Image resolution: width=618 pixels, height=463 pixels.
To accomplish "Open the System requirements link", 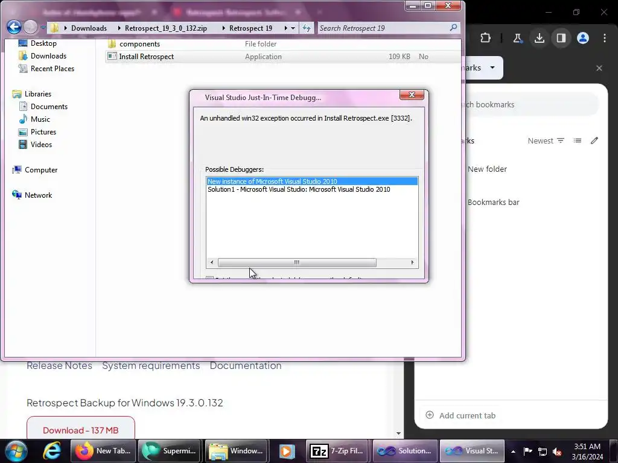I will [151, 366].
